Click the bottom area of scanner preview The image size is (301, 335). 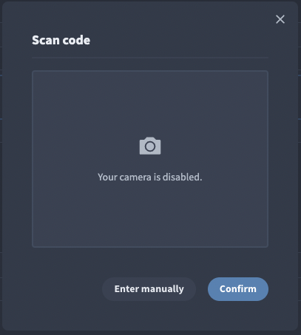click(x=150, y=217)
